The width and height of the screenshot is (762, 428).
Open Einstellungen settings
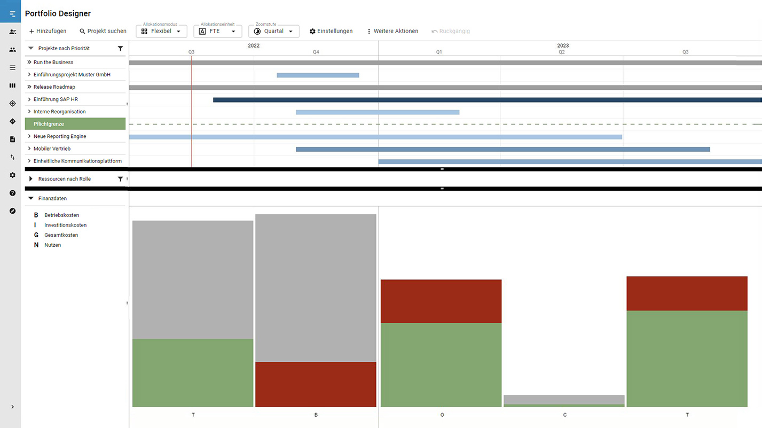click(331, 31)
